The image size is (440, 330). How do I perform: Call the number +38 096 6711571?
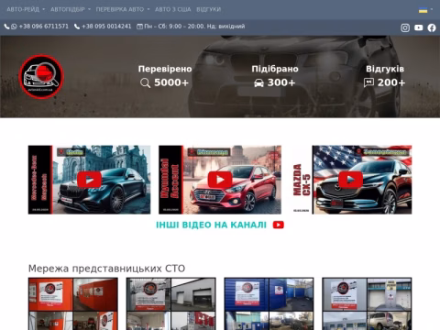[44, 27]
